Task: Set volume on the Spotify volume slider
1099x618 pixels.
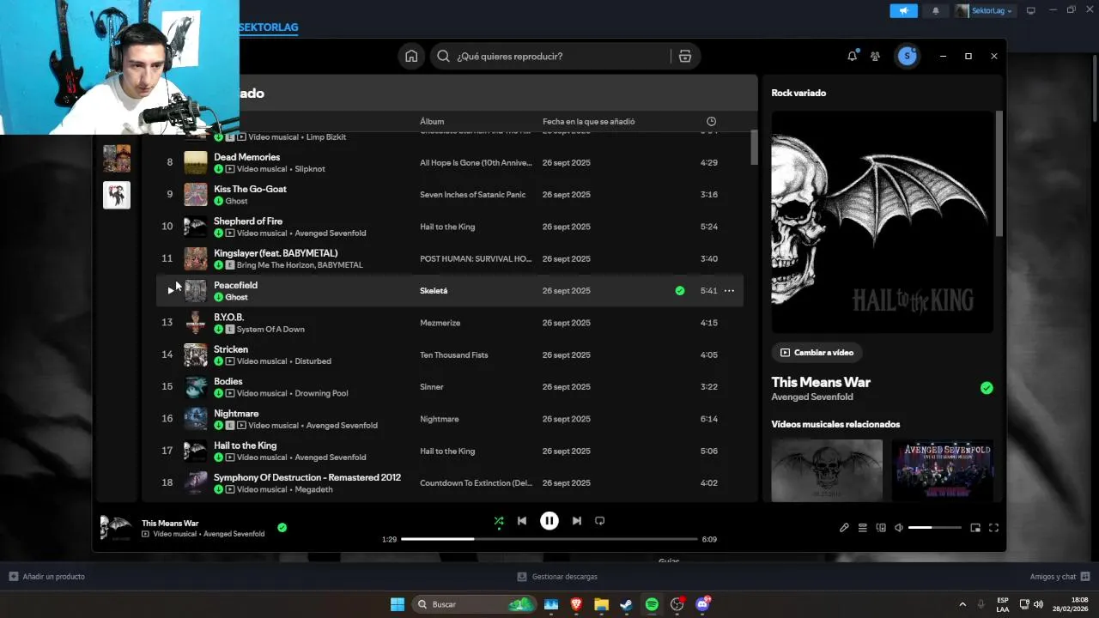Action: pyautogui.click(x=934, y=528)
